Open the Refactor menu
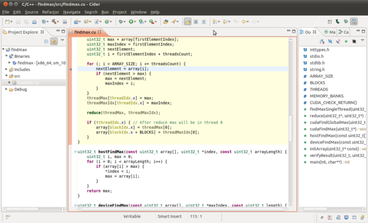 click(x=50, y=12)
